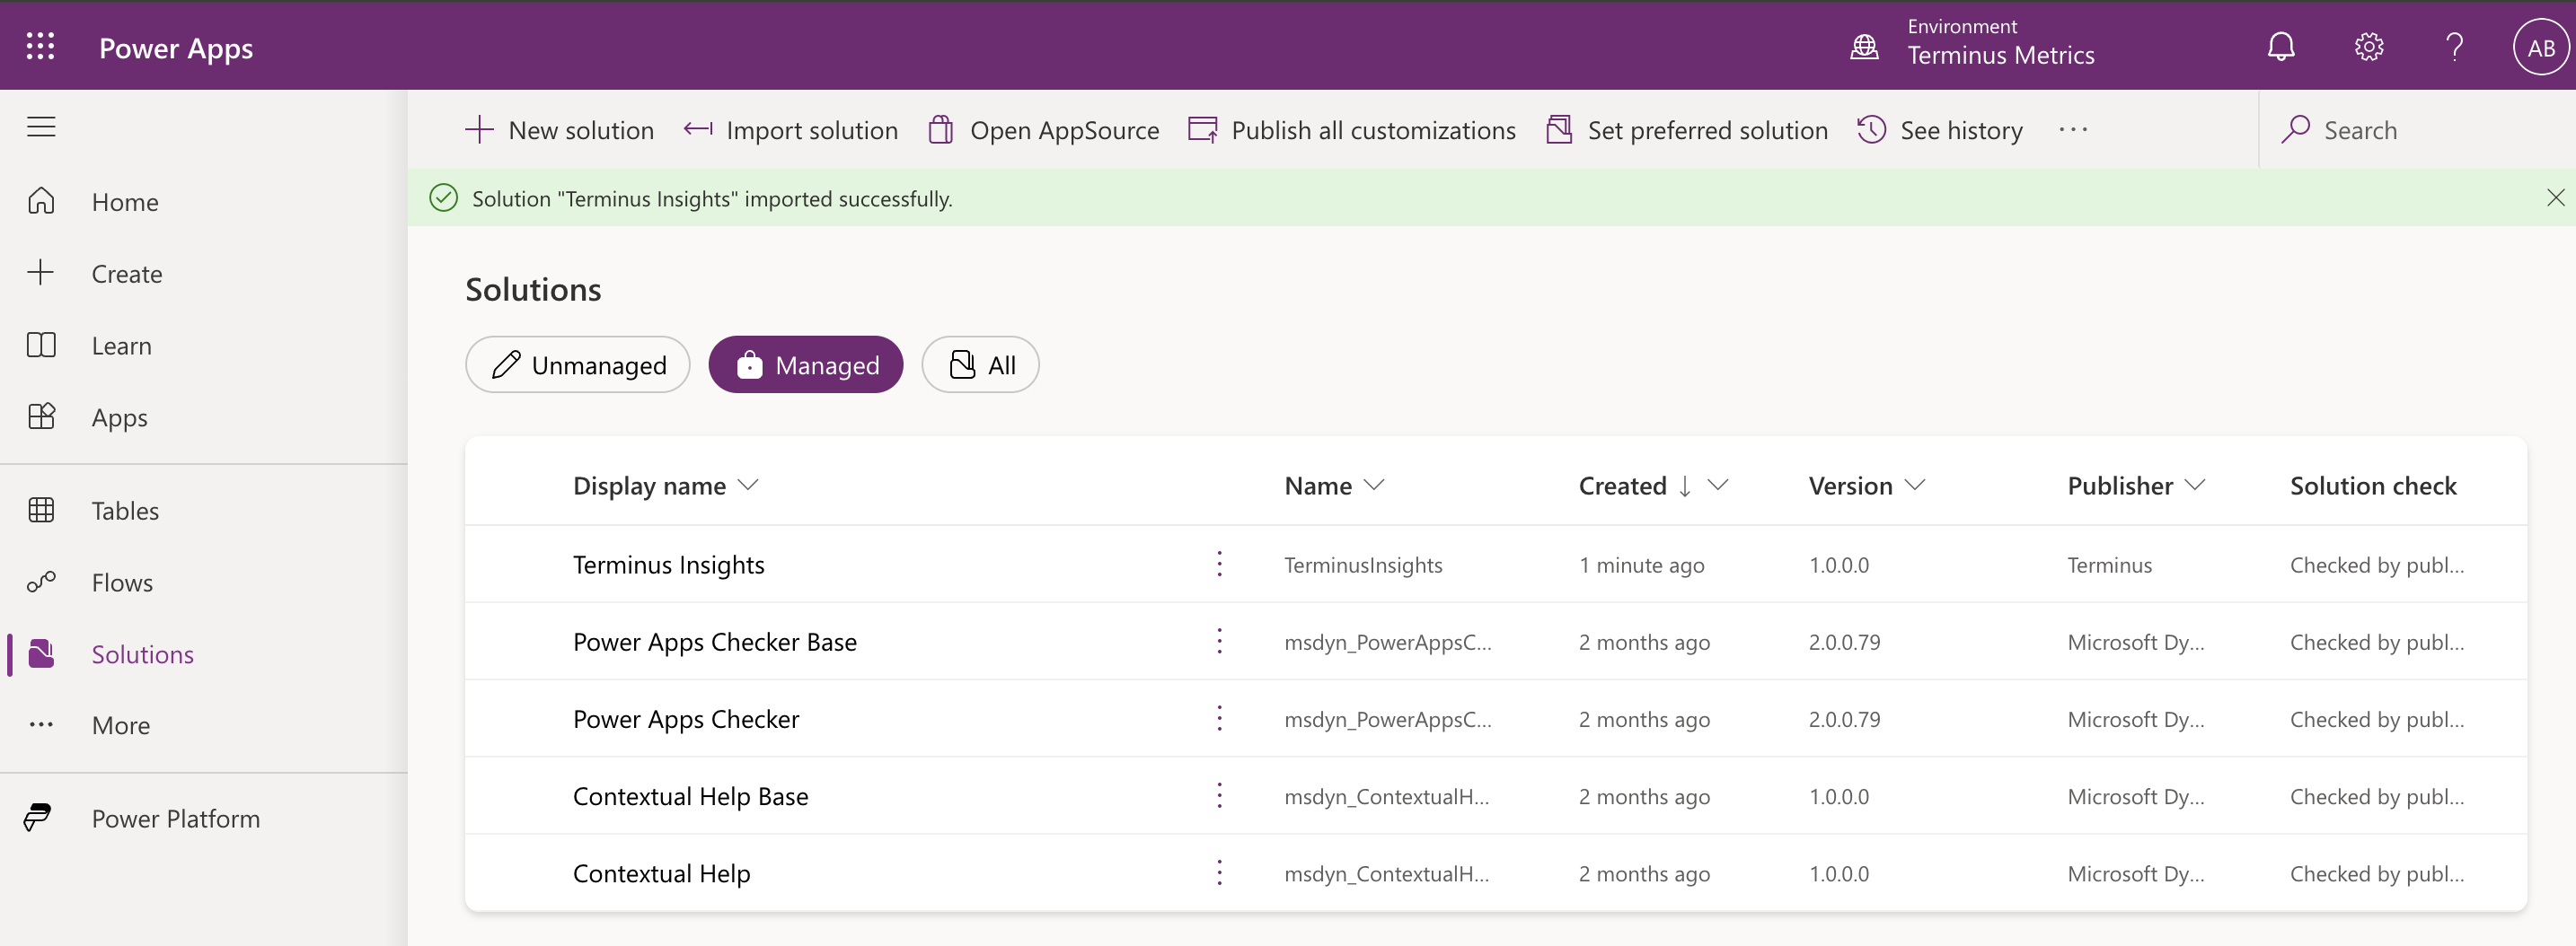Open the AB account avatar
Image resolution: width=2576 pixels, height=946 pixels.
(2540, 47)
